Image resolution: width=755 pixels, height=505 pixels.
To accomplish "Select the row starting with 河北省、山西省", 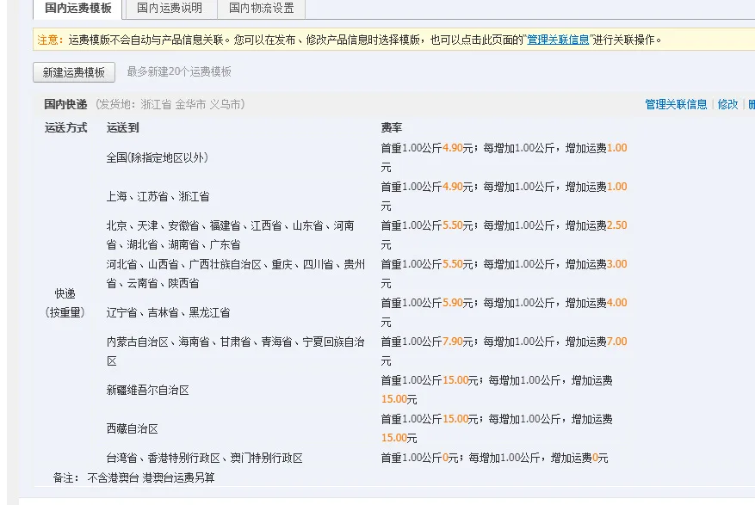I will (236, 274).
